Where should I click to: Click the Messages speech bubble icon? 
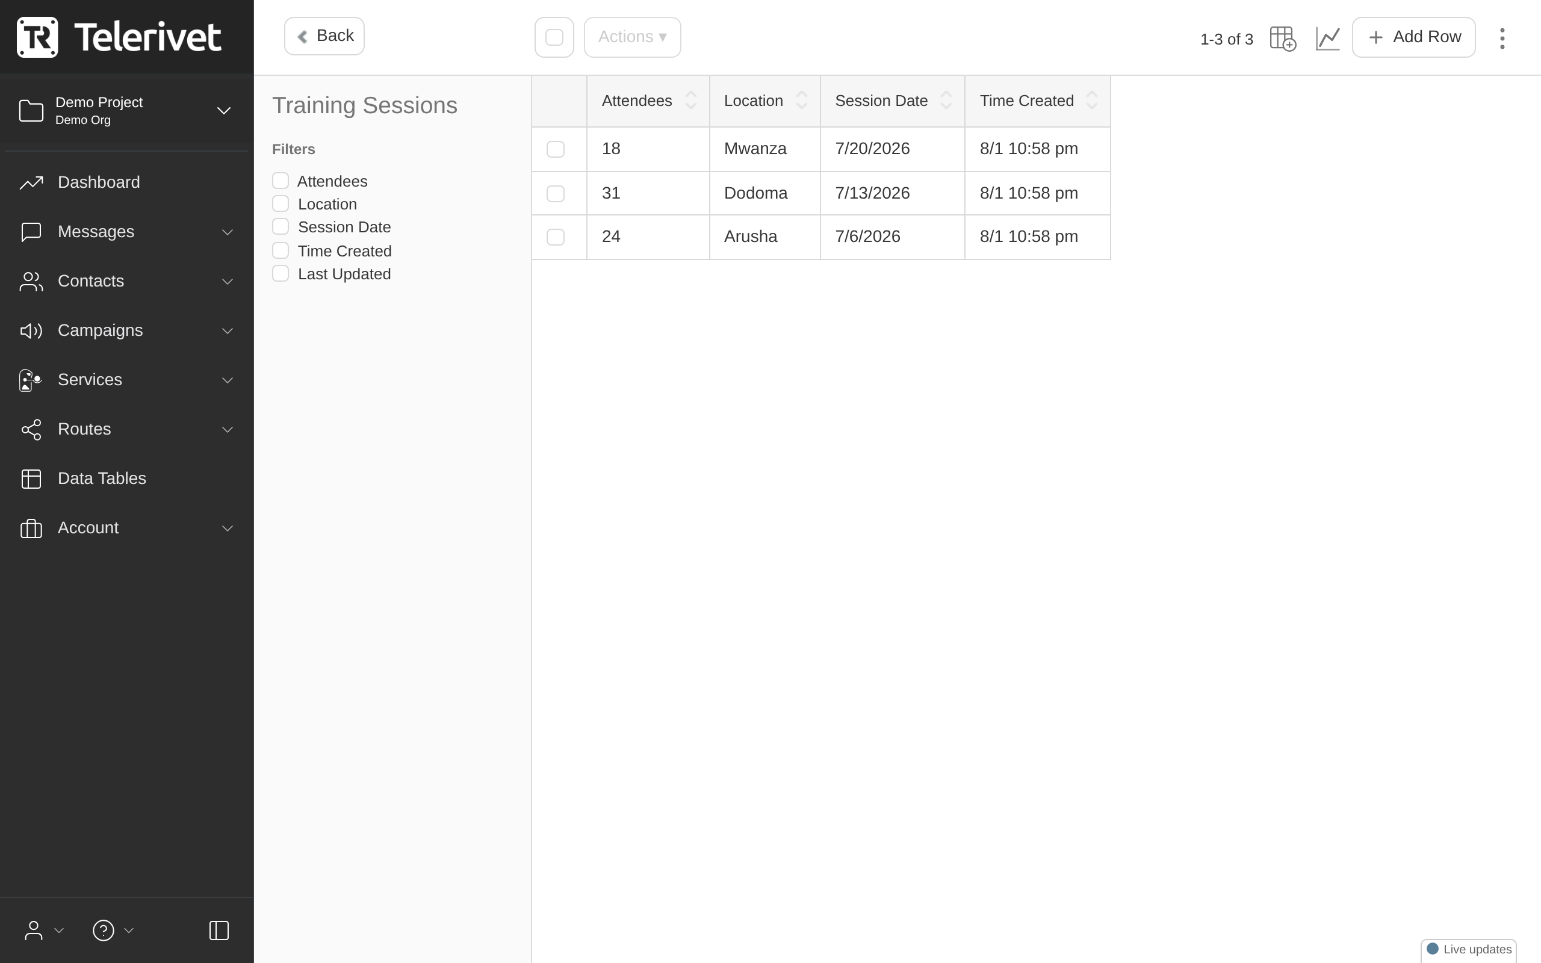tap(31, 232)
